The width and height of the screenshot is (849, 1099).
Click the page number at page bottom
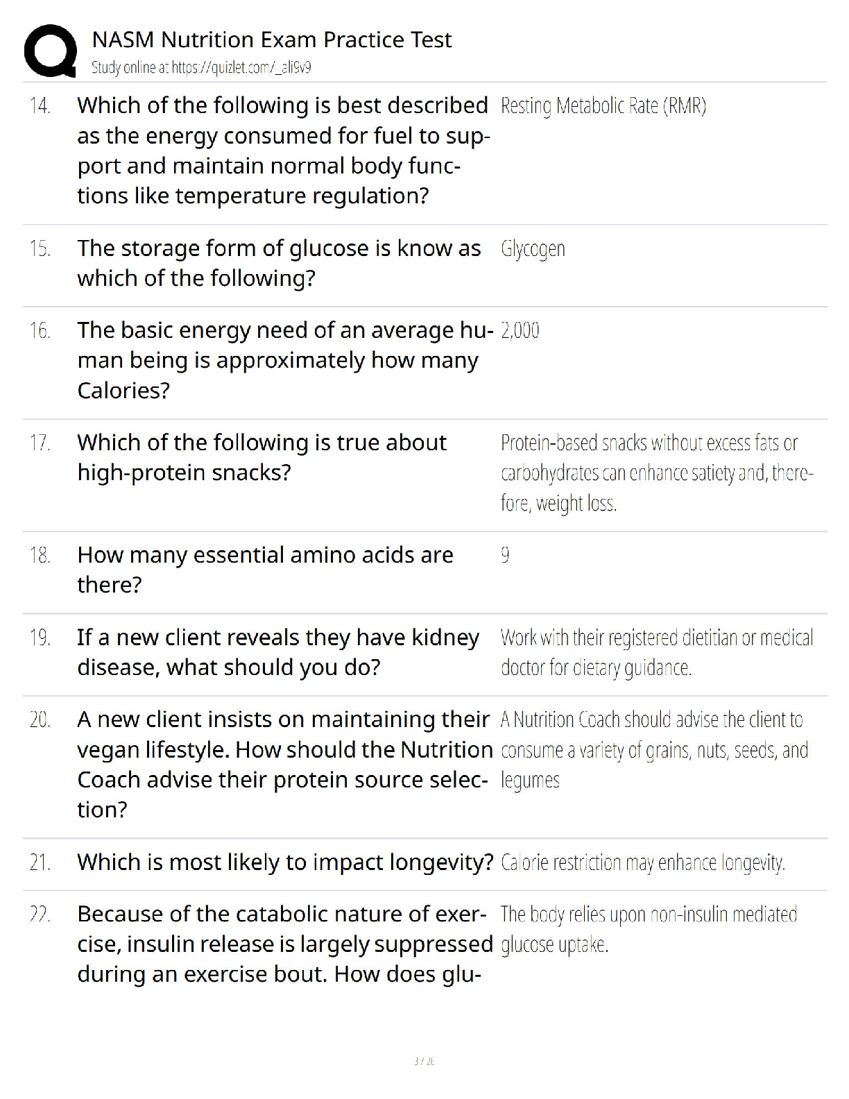[424, 1061]
